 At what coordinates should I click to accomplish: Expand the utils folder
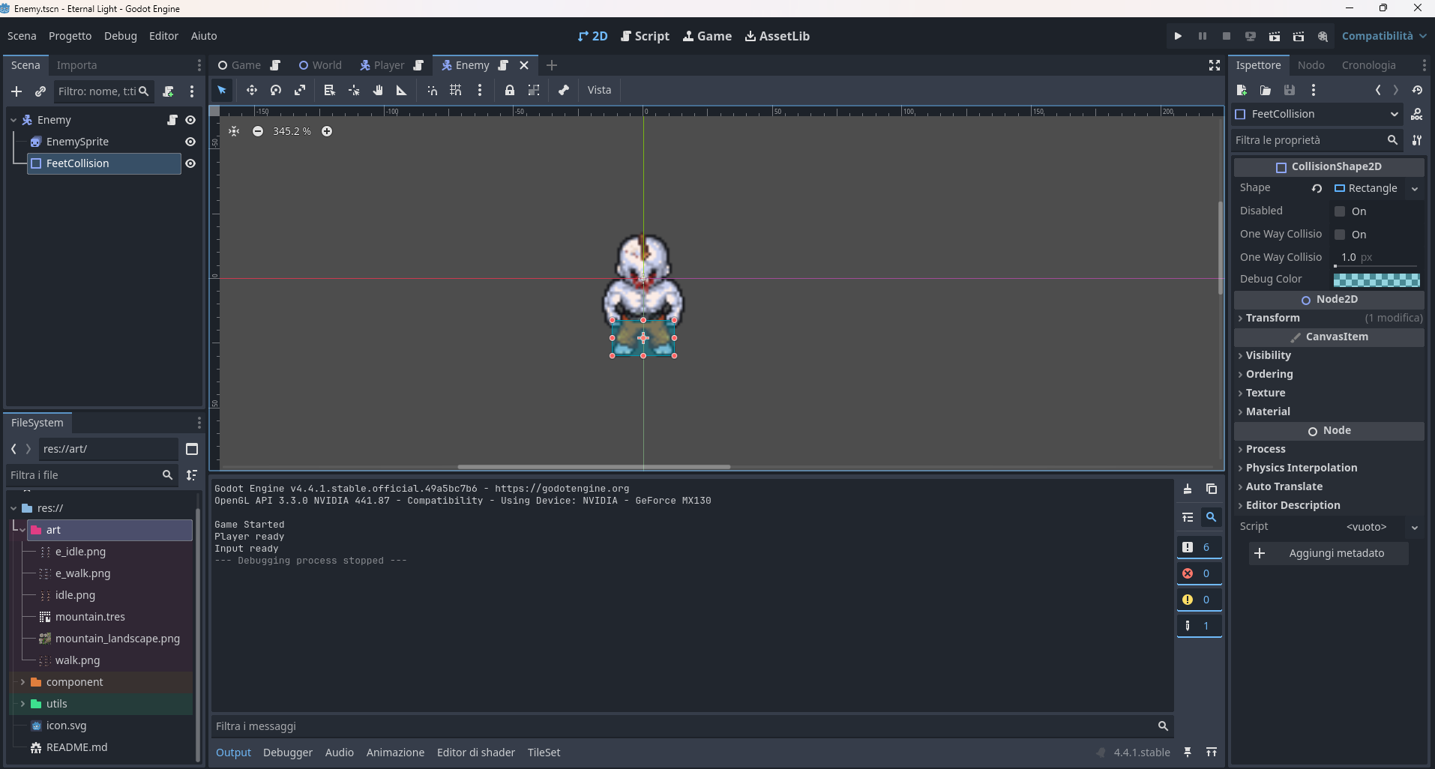click(x=22, y=704)
